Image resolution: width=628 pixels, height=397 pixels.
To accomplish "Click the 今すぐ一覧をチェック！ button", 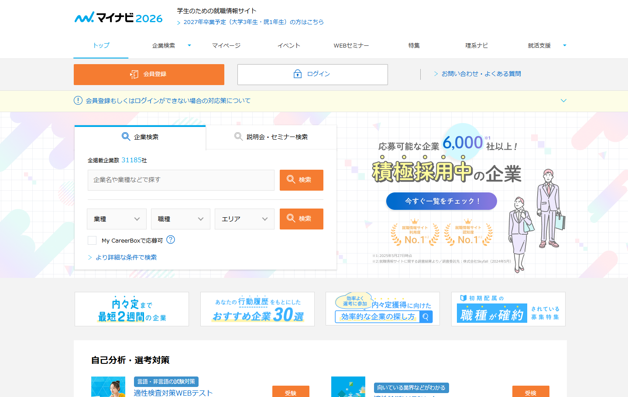I will tap(441, 201).
